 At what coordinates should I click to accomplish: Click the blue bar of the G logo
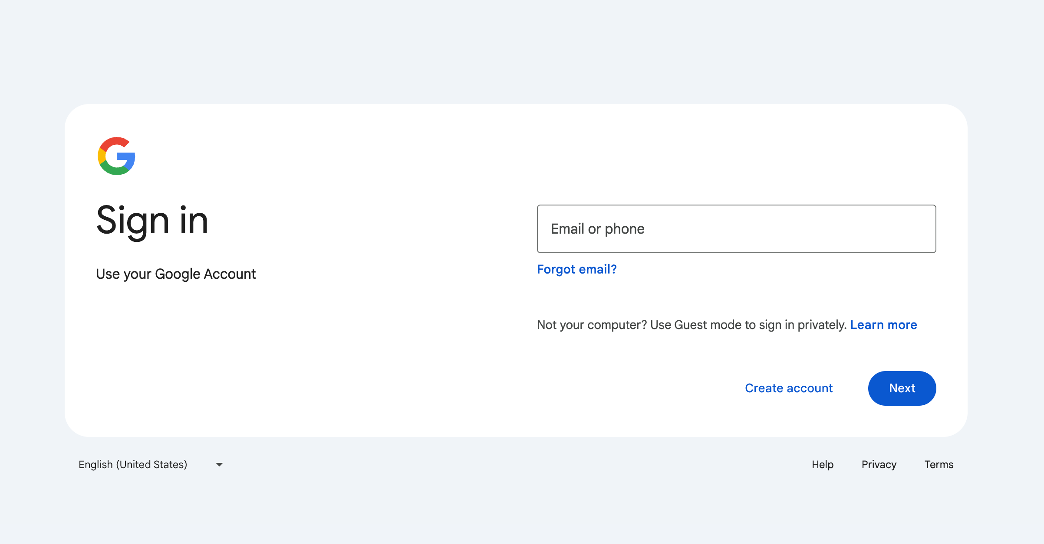[128, 157]
